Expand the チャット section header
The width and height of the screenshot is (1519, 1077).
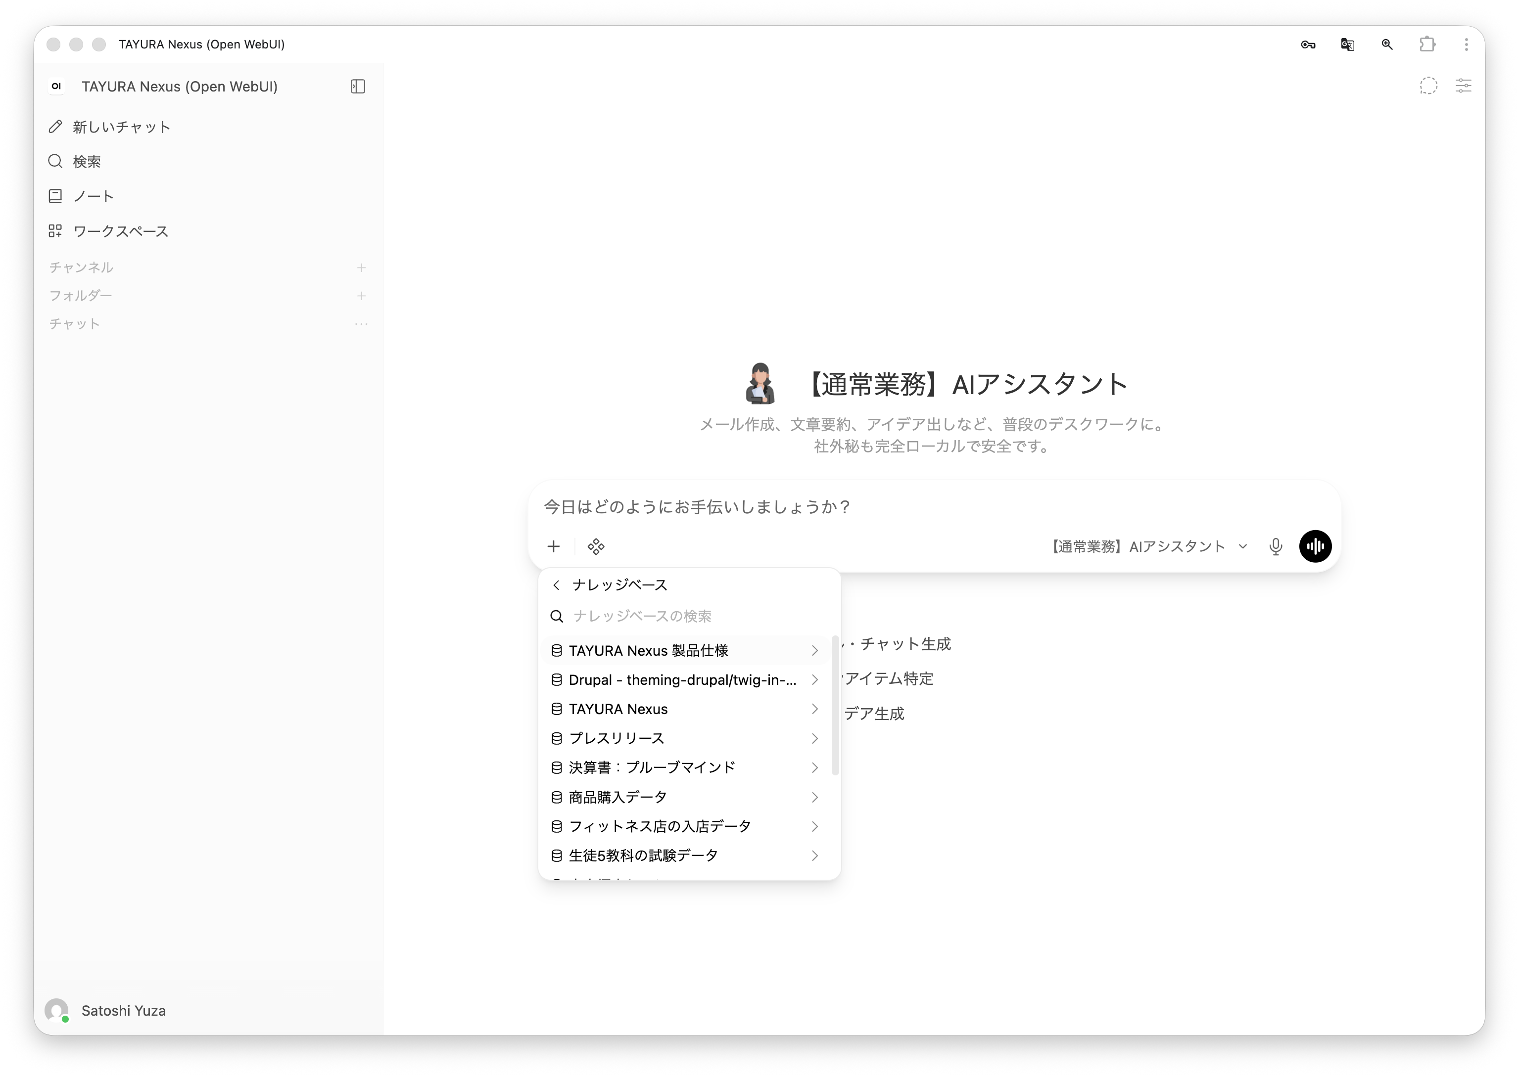[74, 324]
